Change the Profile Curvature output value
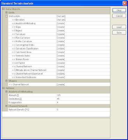This screenshot has height=140, width=128. (83, 41)
